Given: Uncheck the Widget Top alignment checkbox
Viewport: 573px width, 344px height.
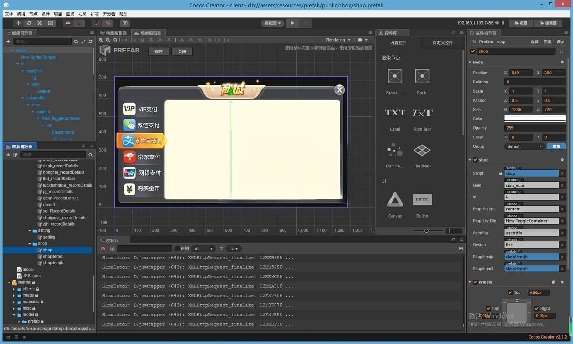Looking at the screenshot, I should point(510,292).
